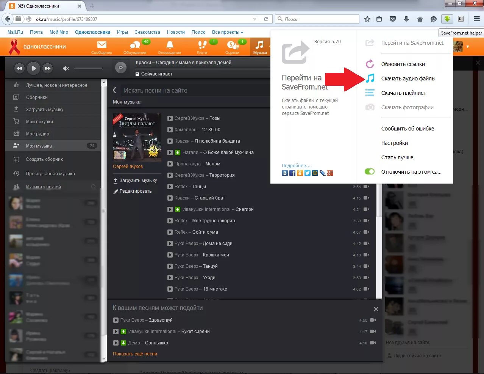Adjust the player volume slider
Image resolution: width=484 pixels, height=374 pixels.
[88, 68]
